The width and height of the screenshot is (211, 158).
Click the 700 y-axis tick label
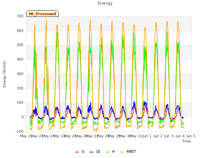[20, 16]
